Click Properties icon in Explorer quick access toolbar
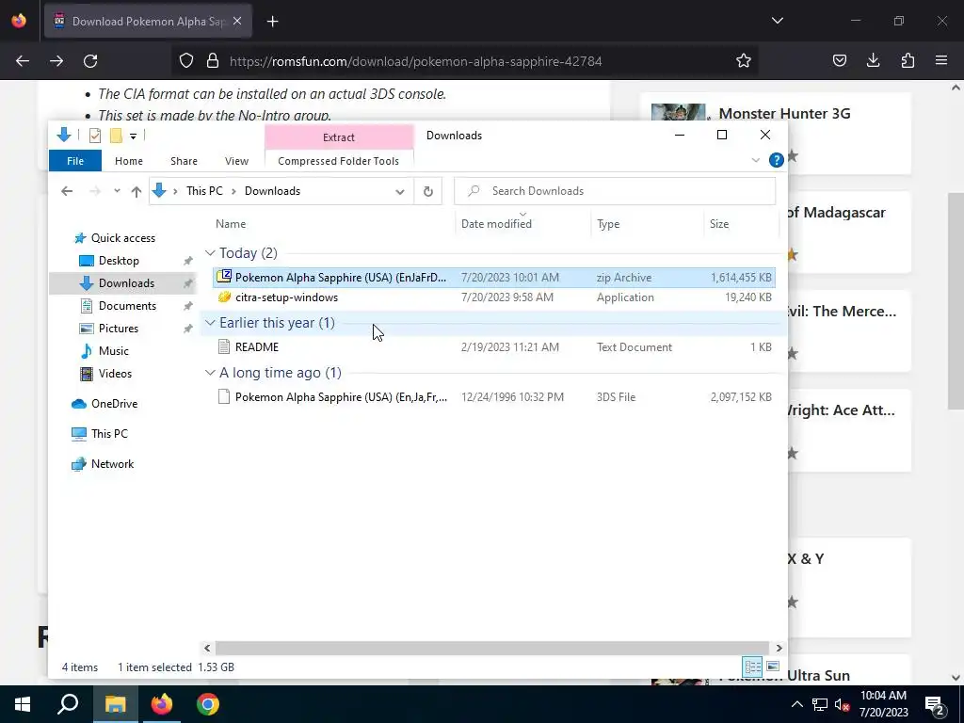Viewport: 964px width, 723px height. (95, 136)
